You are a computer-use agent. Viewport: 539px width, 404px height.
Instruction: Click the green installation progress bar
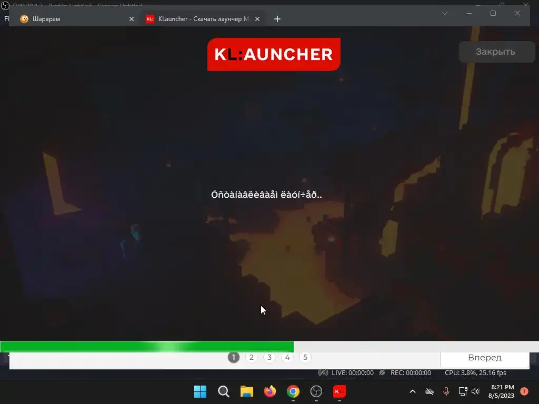(x=147, y=347)
